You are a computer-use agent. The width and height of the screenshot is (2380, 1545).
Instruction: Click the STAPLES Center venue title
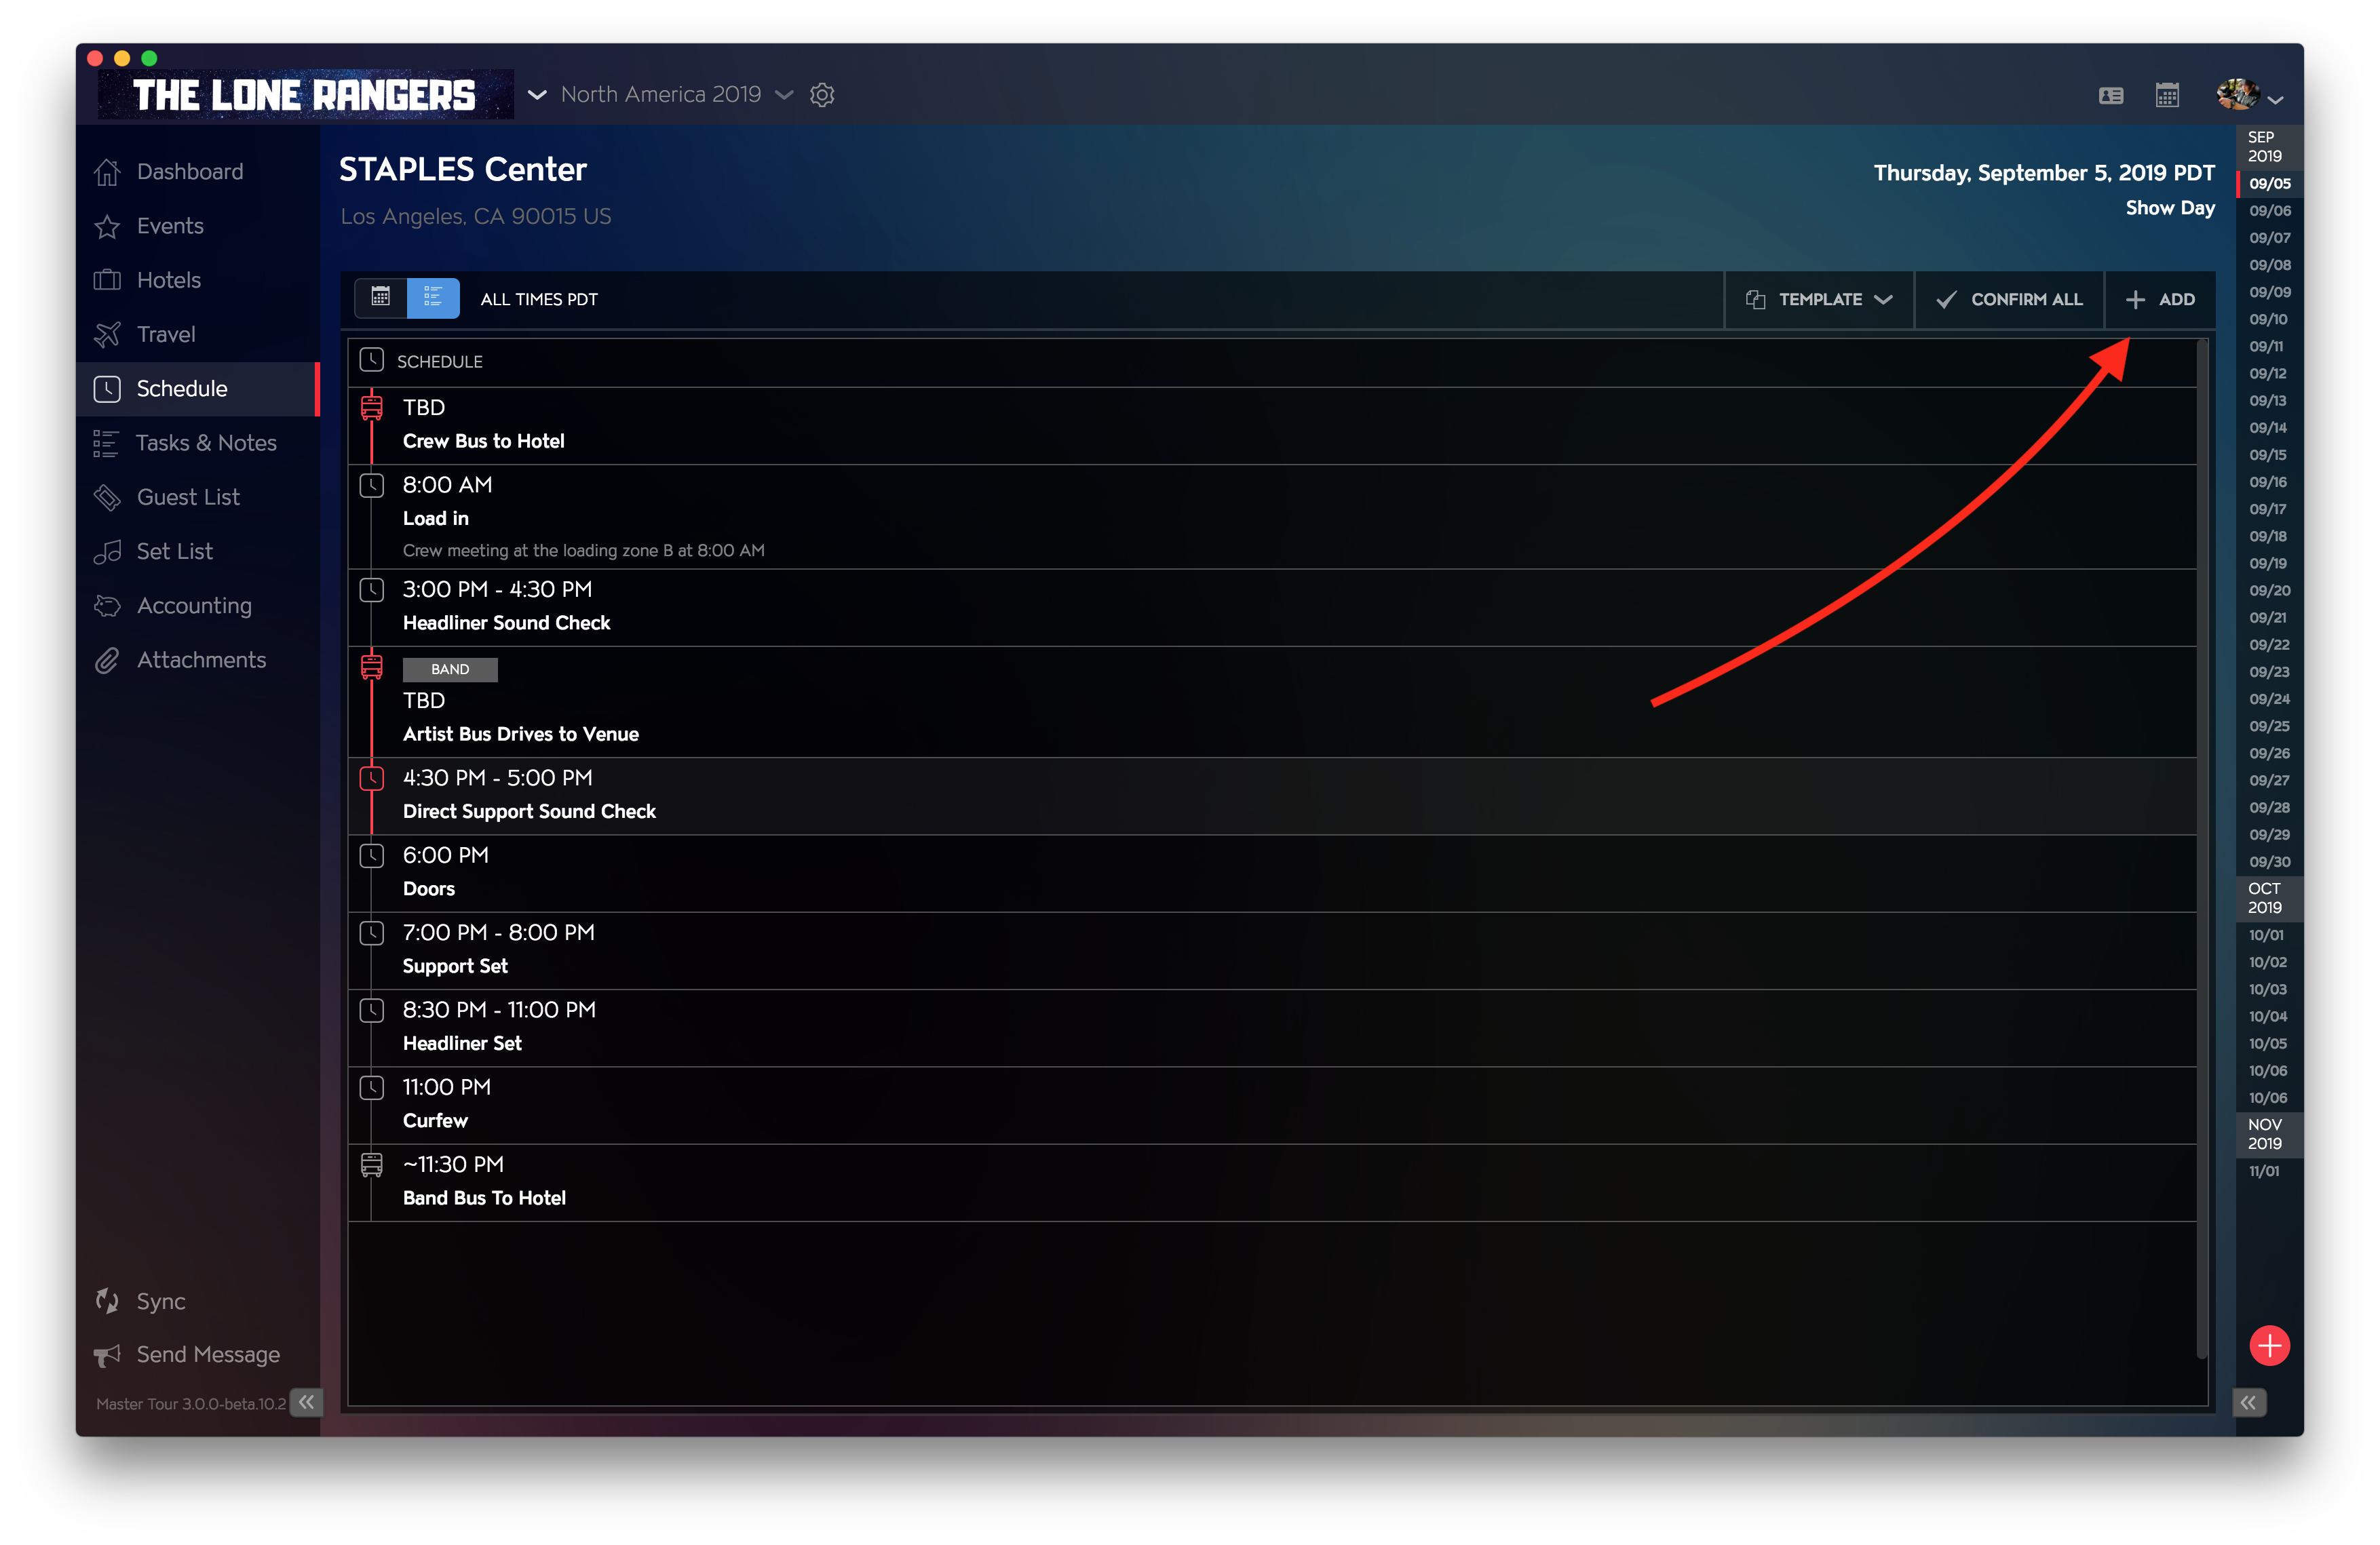(x=463, y=170)
